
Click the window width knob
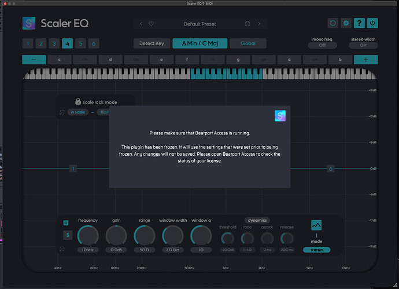point(173,236)
